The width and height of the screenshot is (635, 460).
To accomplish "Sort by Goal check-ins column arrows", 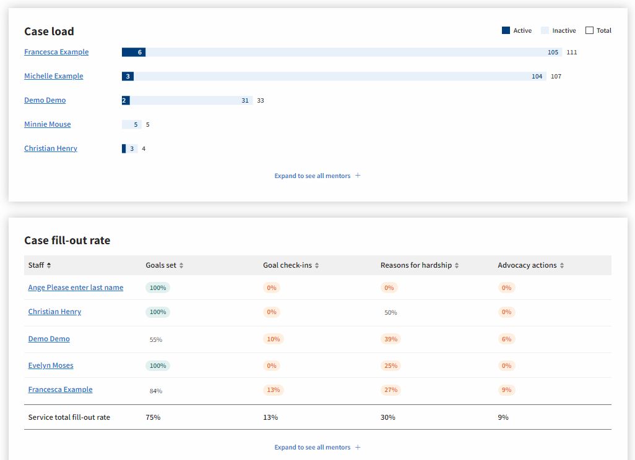I will [317, 265].
